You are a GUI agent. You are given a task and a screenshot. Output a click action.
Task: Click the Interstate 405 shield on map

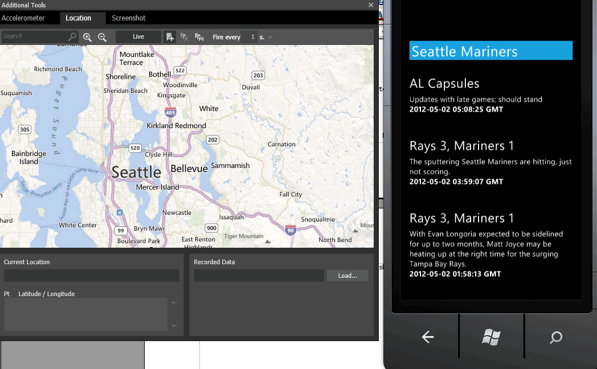170,112
